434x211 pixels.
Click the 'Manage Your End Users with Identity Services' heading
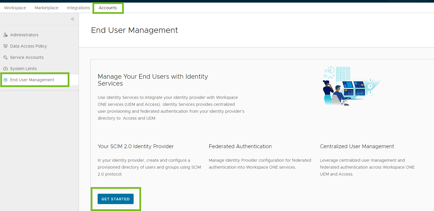(153, 80)
